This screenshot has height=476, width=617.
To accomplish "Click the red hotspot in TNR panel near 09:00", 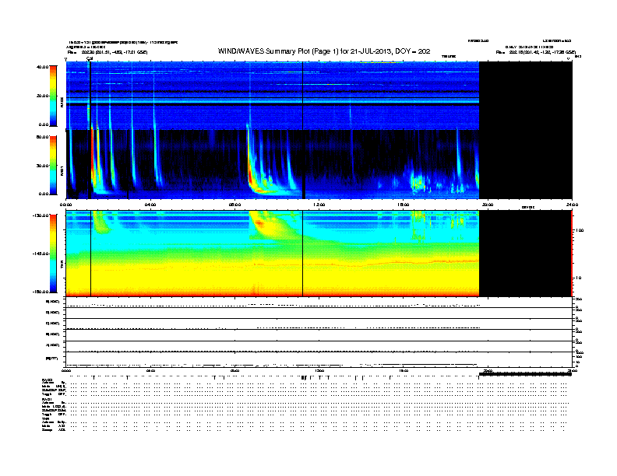I will pyautogui.click(x=259, y=223).
